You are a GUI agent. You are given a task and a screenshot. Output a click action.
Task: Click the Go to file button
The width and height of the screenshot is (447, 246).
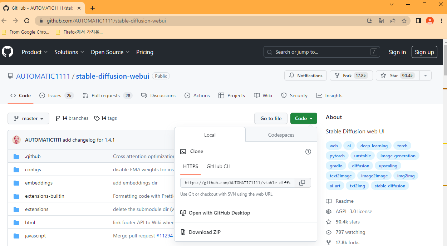(271, 118)
